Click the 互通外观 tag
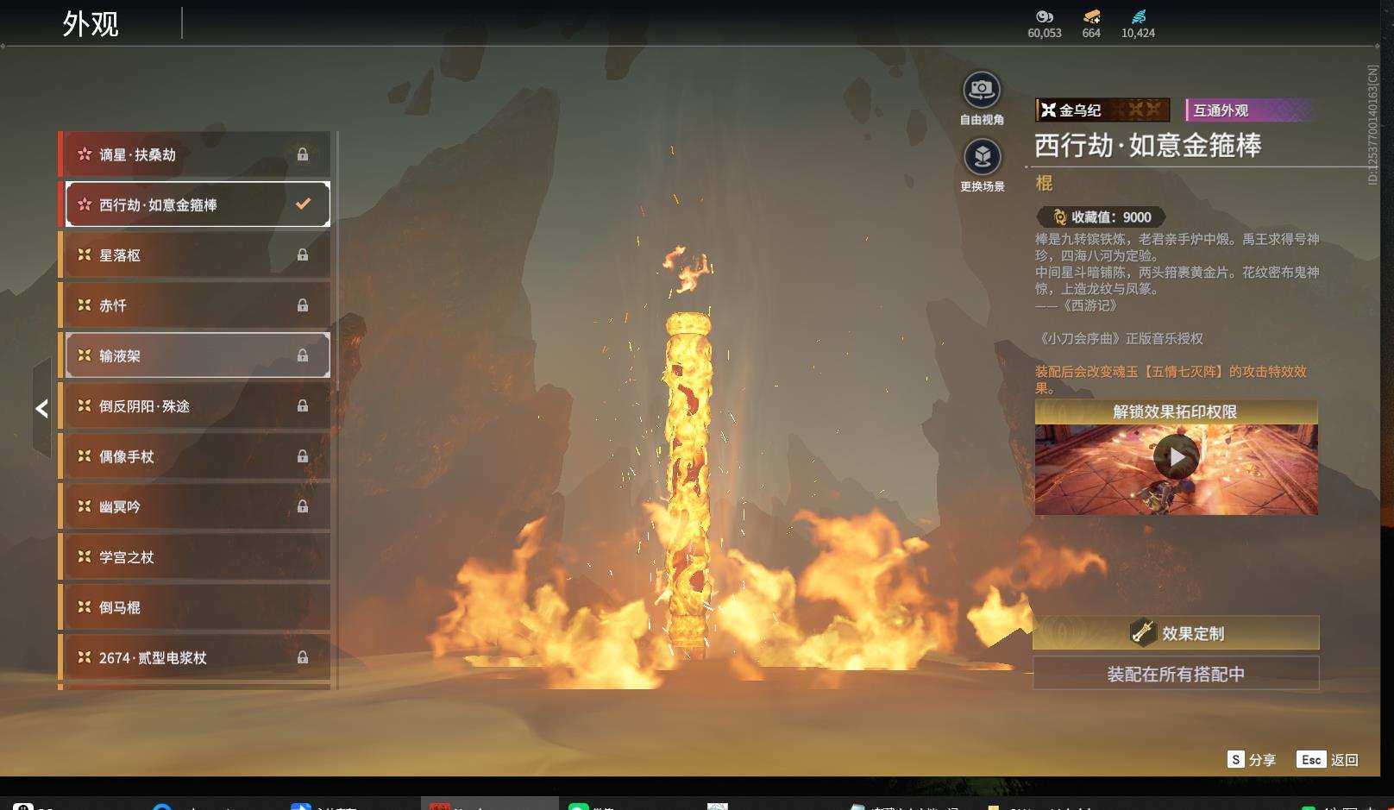 pos(1250,110)
